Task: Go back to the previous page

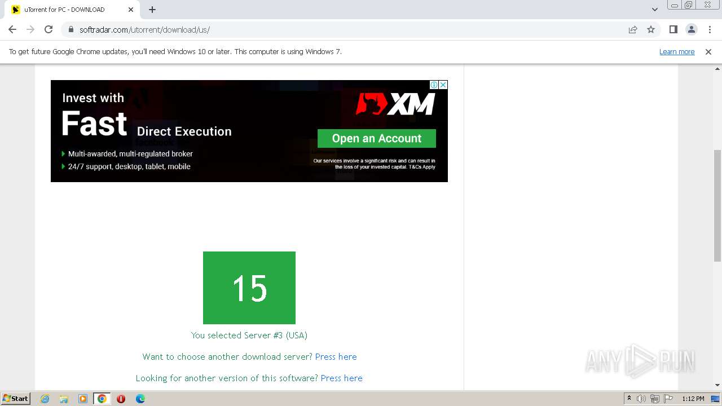Action: [x=12, y=29]
